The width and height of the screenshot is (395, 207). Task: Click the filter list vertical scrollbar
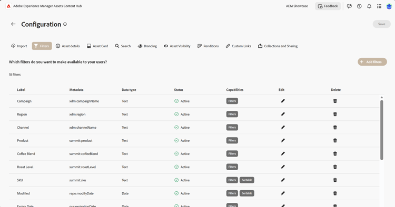[382, 130]
